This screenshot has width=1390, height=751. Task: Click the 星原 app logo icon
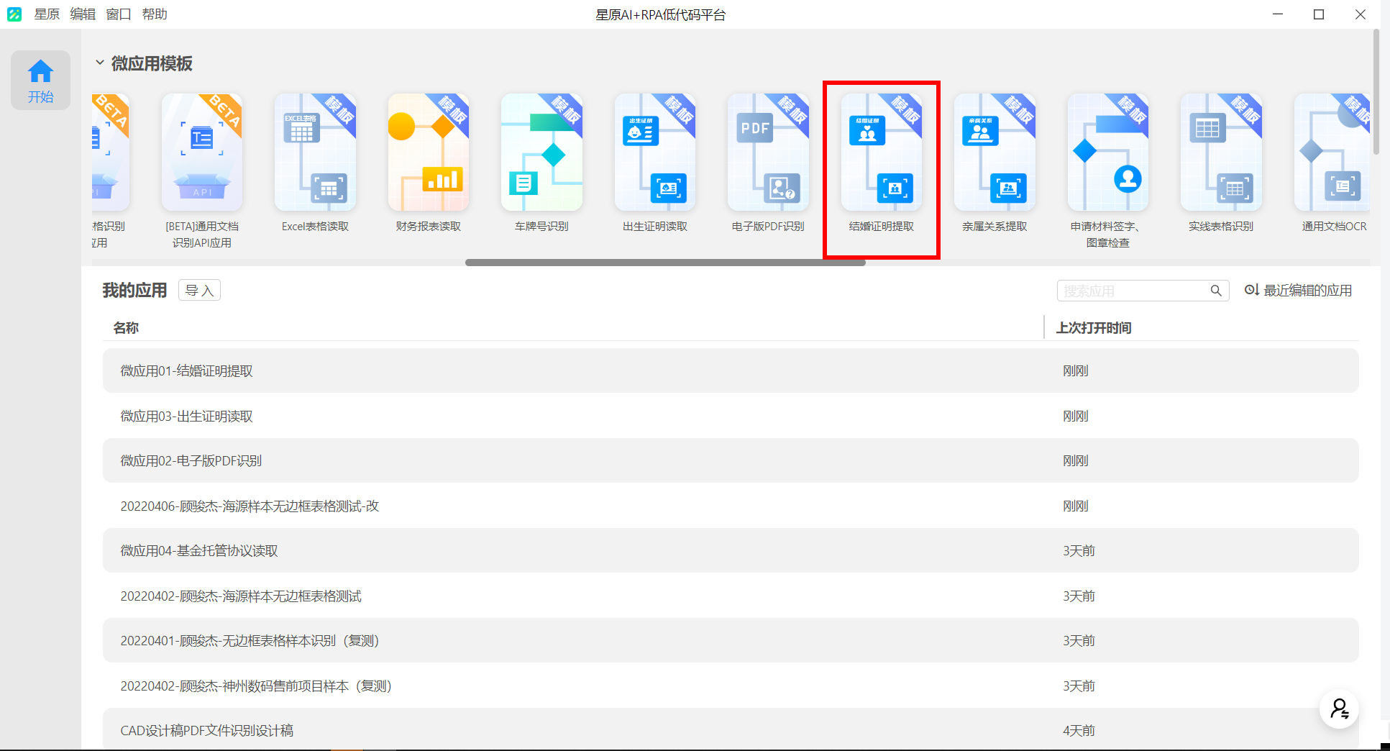(14, 14)
